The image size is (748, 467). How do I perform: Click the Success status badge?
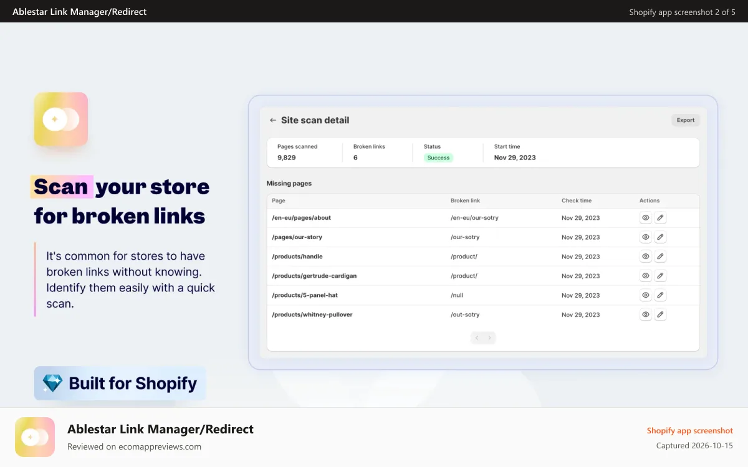(438, 158)
